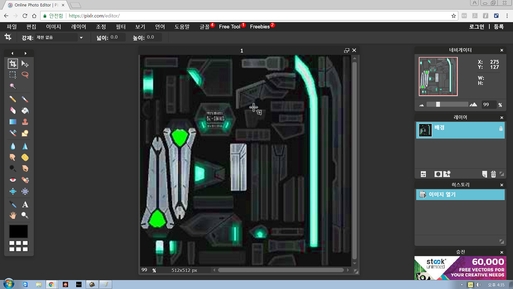Screen dimensions: 513x289
Task: Select the Bloat tool
Action: [13, 191]
